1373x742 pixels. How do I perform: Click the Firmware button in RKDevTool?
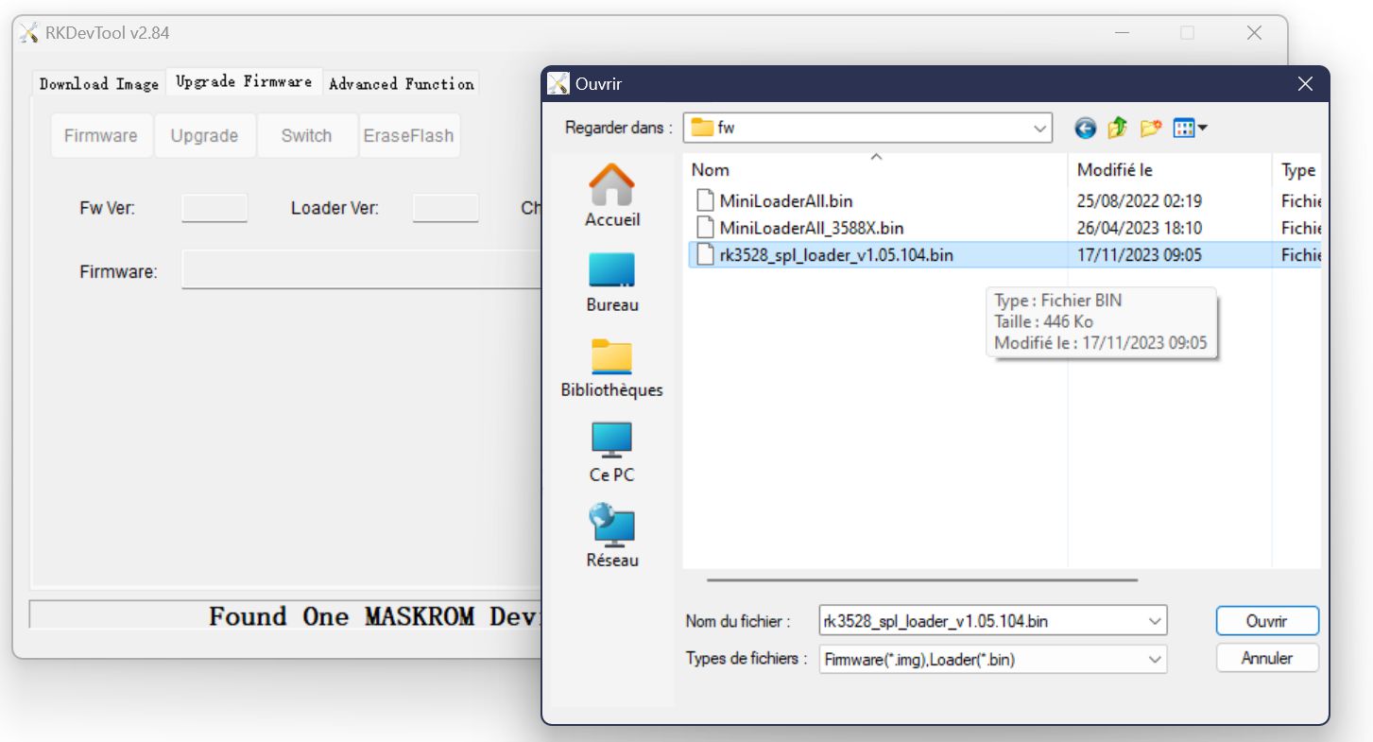101,135
